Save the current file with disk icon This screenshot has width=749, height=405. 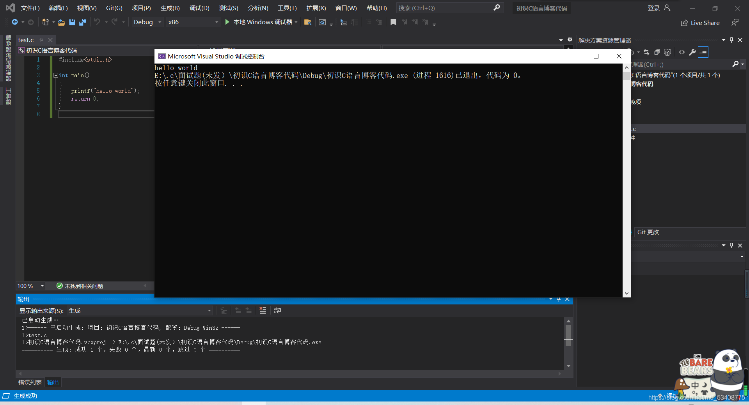[72, 22]
